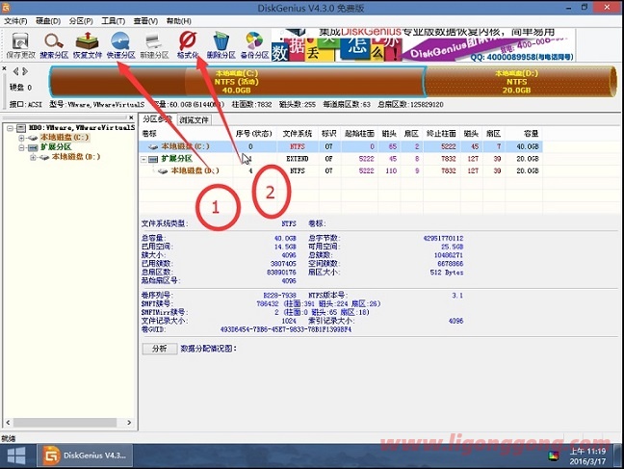Open the 硬盘(D) menu
624x469 pixels.
[48, 21]
